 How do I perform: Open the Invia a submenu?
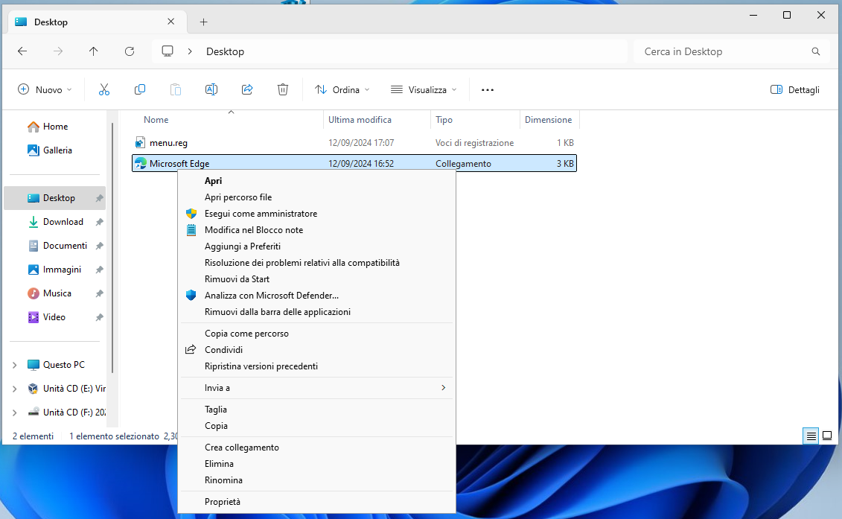(x=317, y=388)
